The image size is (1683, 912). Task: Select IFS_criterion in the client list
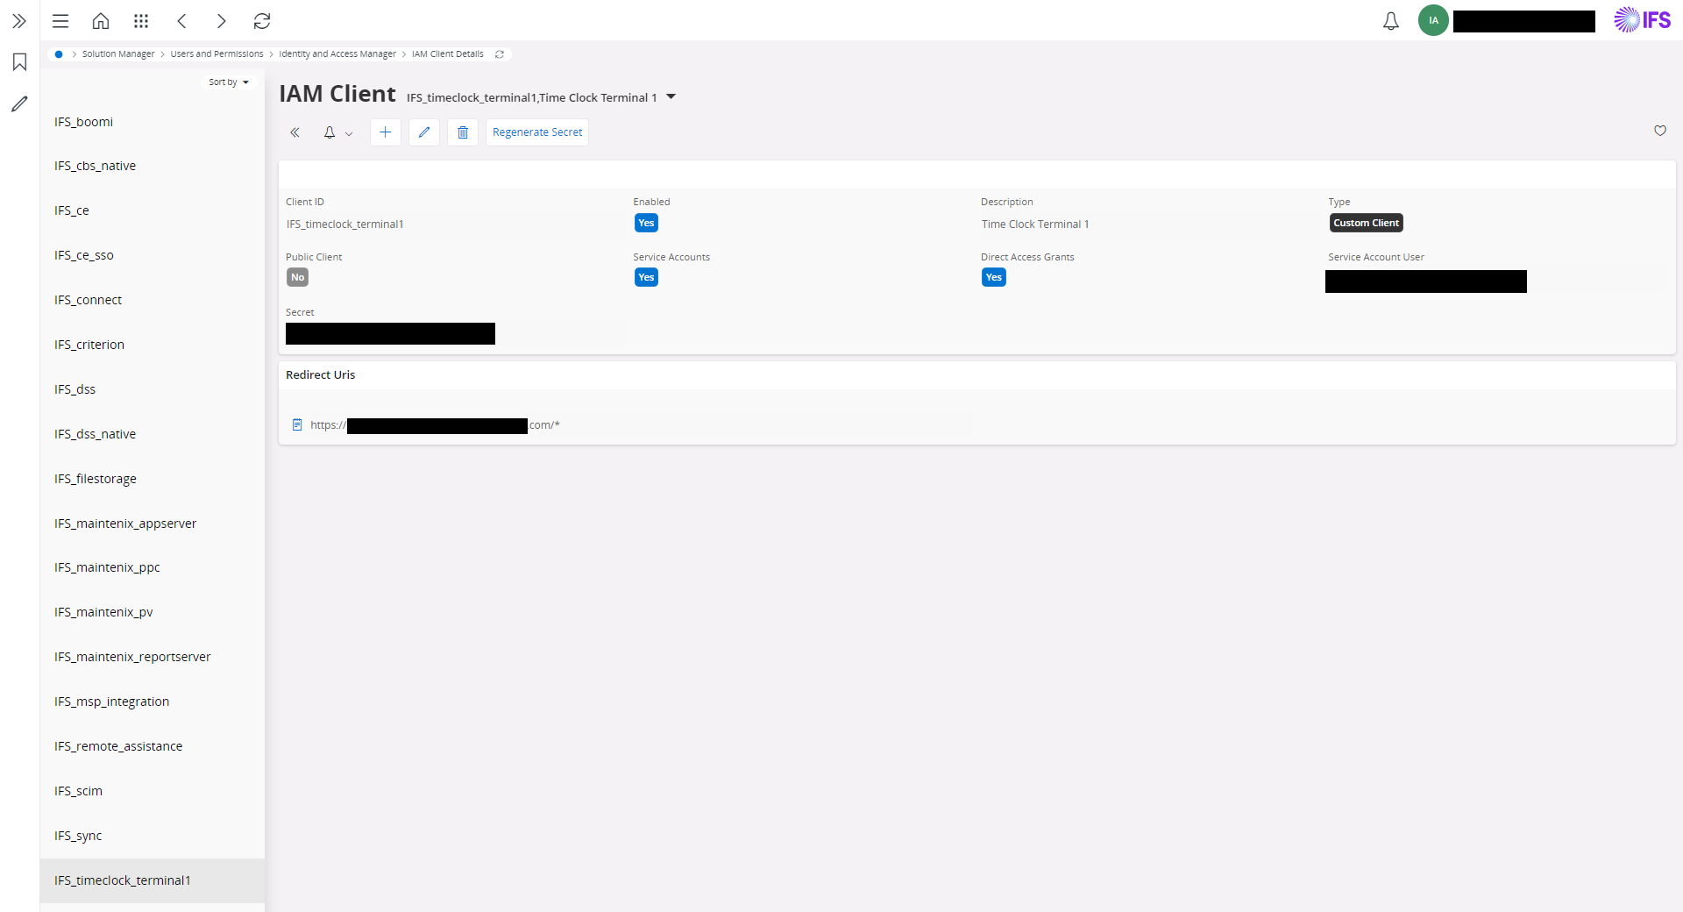tap(153, 345)
